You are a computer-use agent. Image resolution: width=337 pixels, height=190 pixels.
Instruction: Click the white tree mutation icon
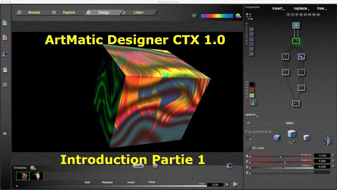tap(328, 140)
